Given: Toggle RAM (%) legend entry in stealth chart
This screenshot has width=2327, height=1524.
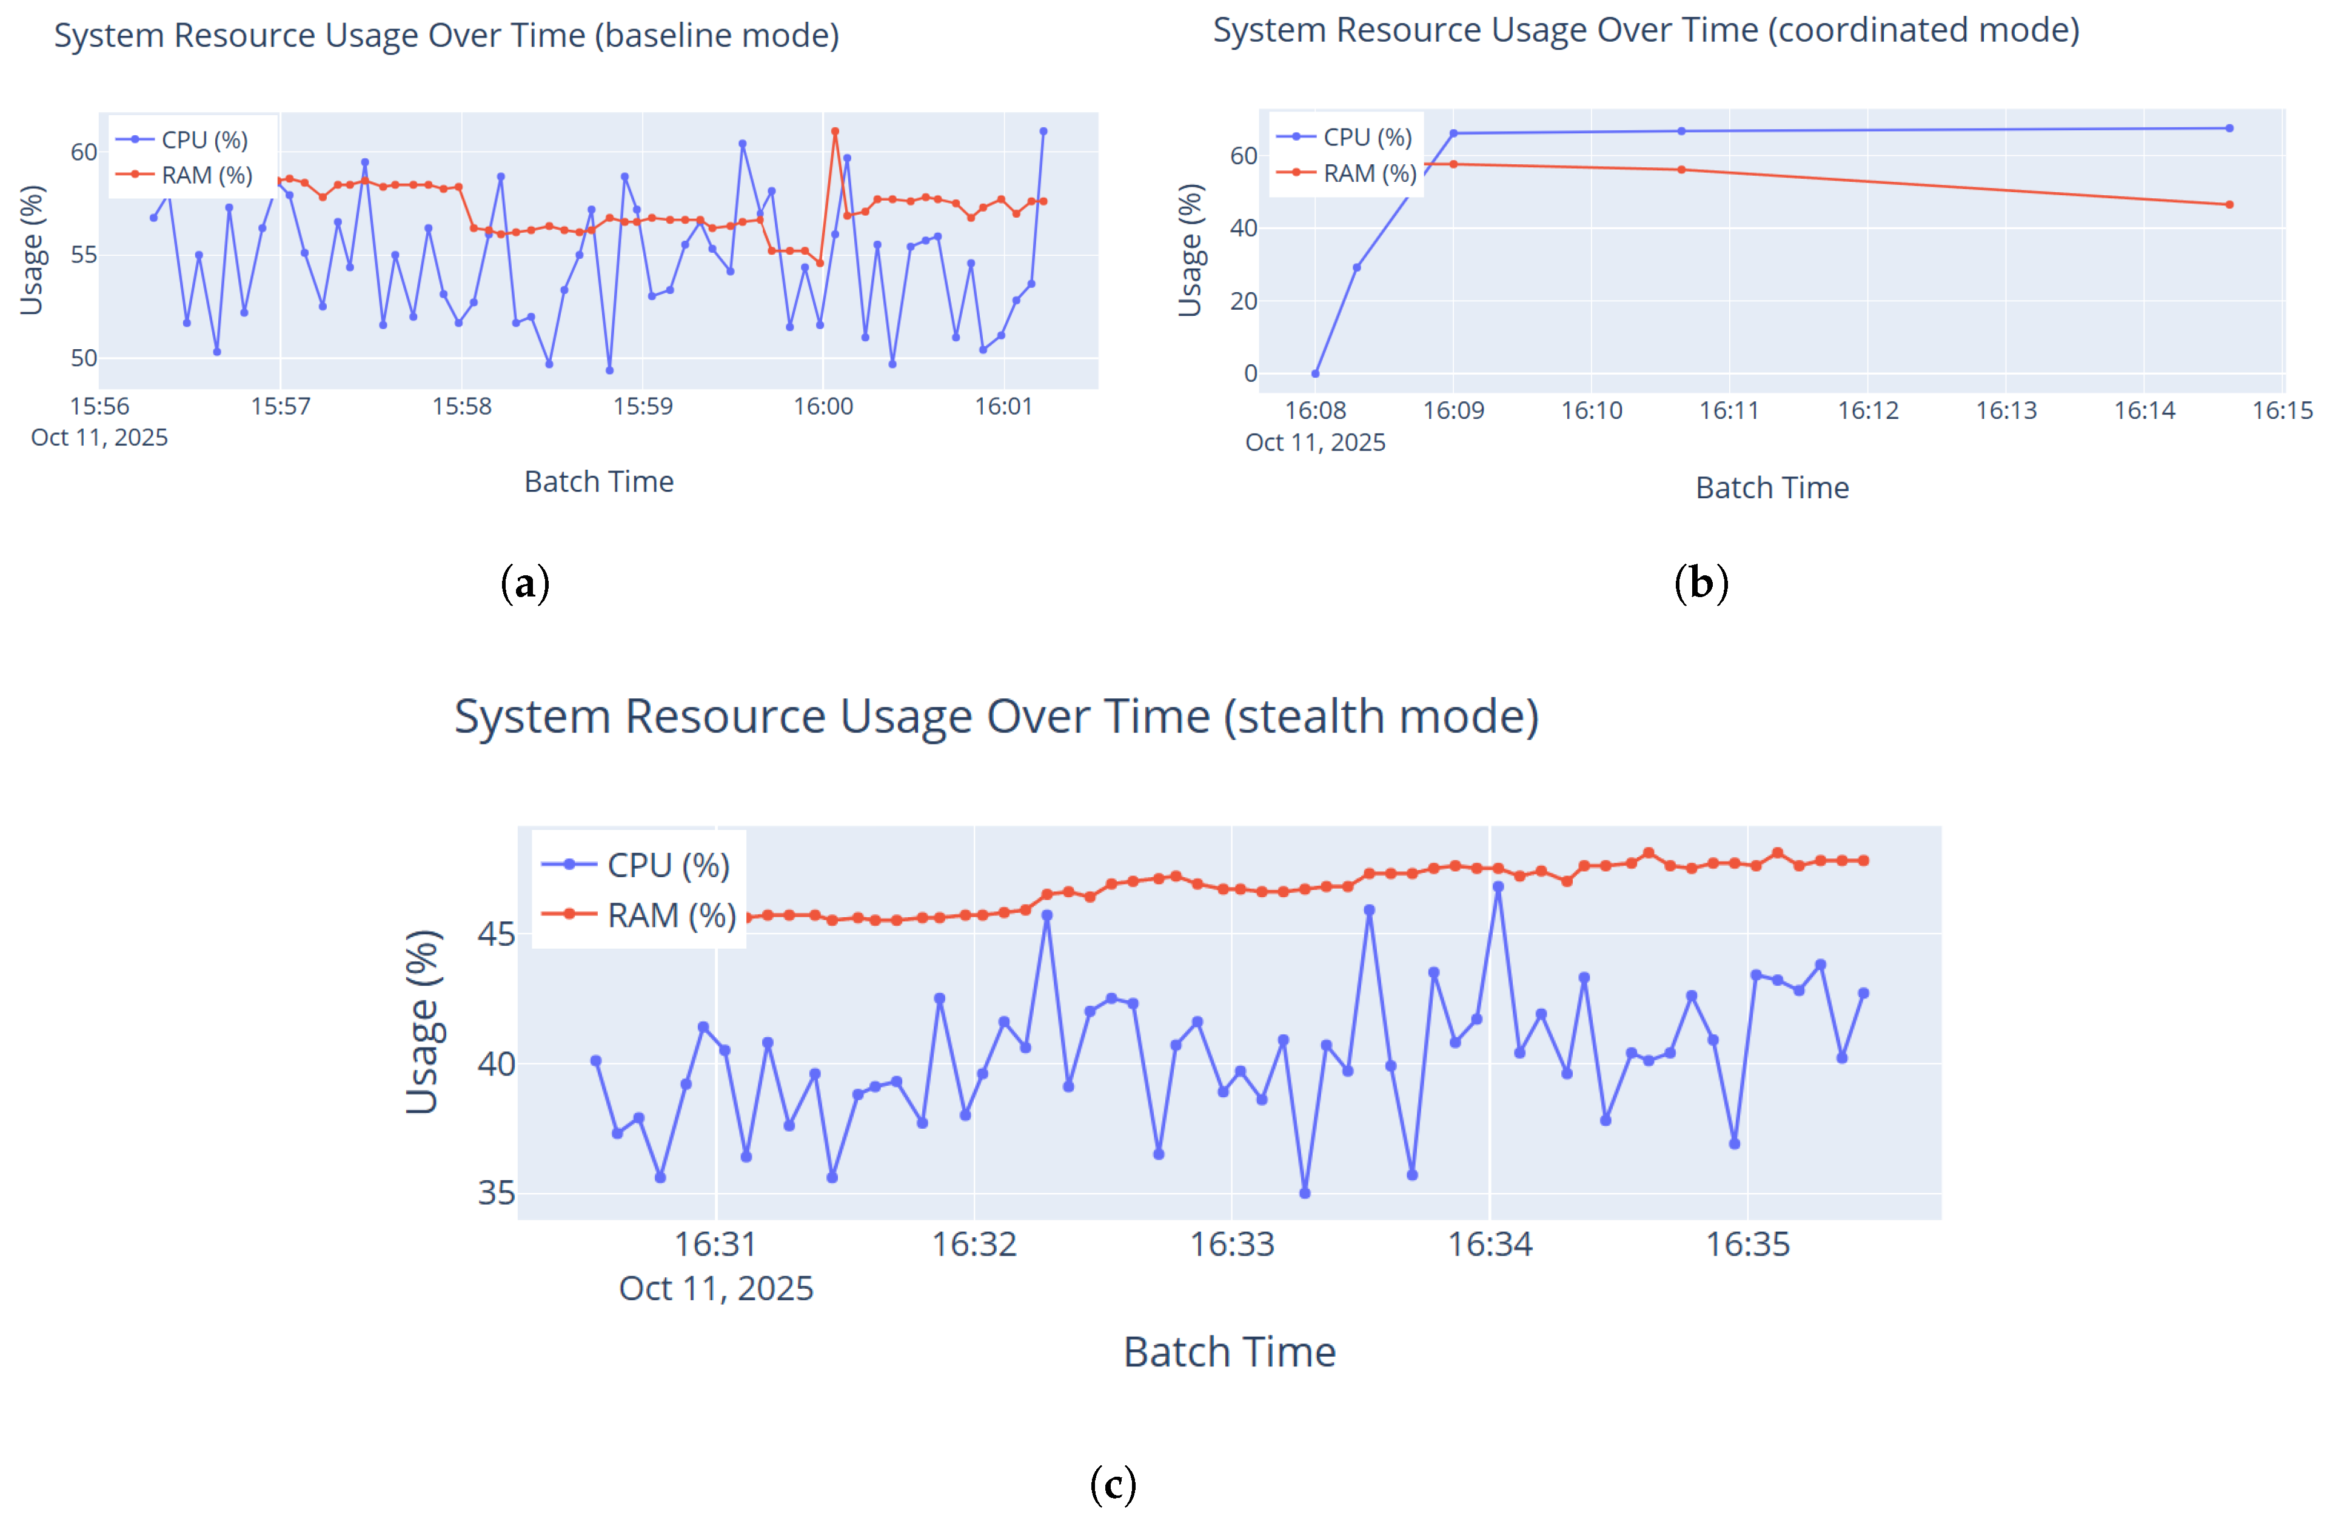Looking at the screenshot, I should [x=670, y=915].
